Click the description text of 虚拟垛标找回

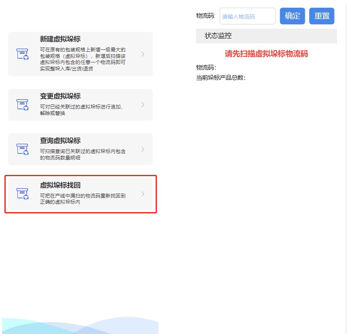pos(83,199)
